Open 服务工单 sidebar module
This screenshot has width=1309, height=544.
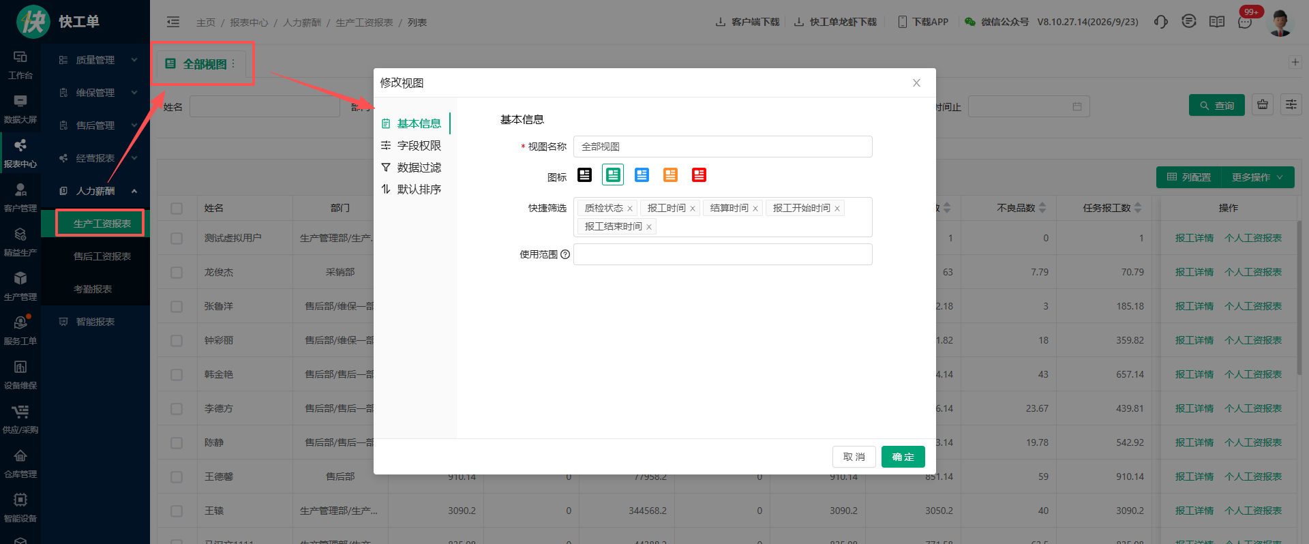[x=20, y=331]
